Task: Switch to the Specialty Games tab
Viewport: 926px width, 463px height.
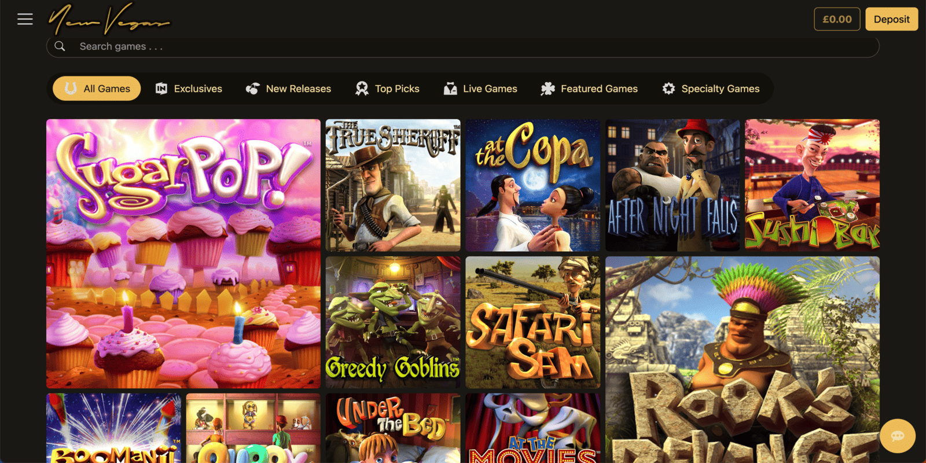Action: [711, 89]
